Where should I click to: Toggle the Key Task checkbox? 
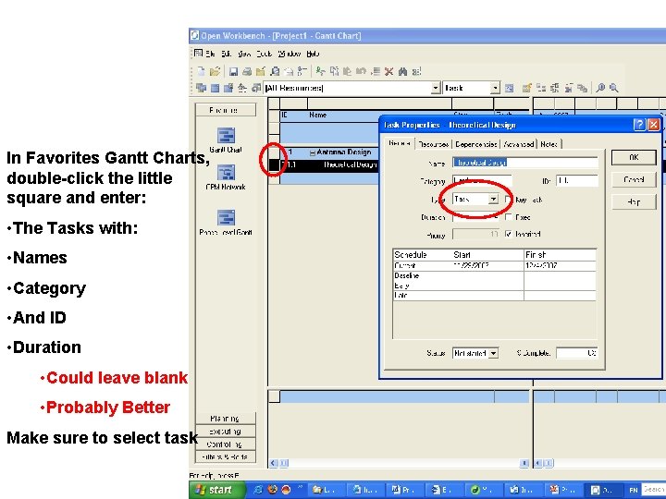509,200
